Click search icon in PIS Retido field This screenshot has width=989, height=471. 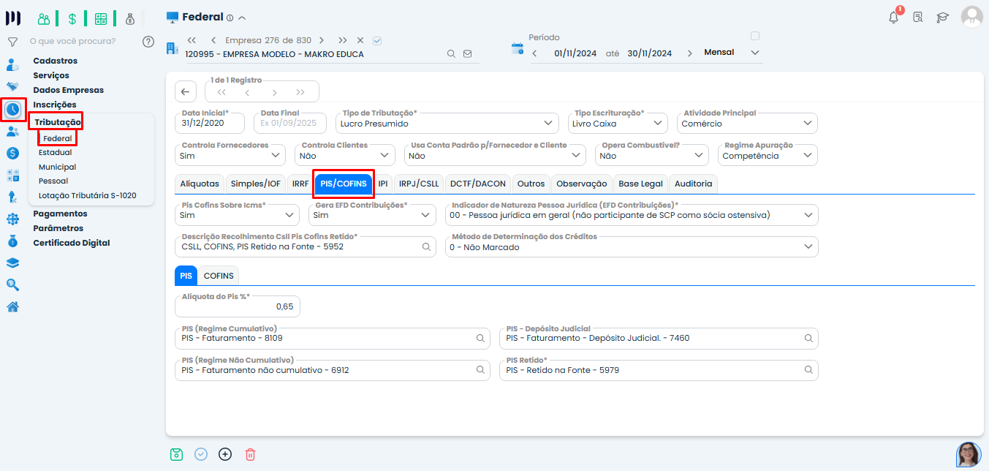[x=808, y=370]
